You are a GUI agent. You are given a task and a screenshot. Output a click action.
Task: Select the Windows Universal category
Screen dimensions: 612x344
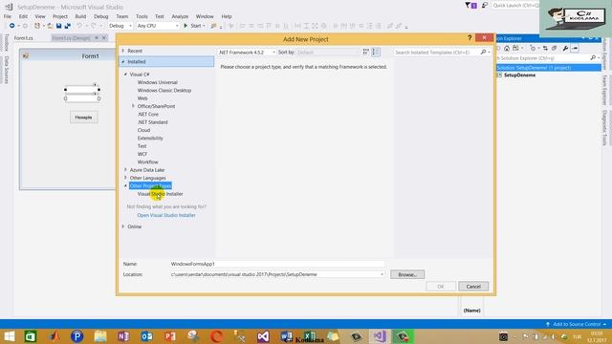tap(157, 82)
